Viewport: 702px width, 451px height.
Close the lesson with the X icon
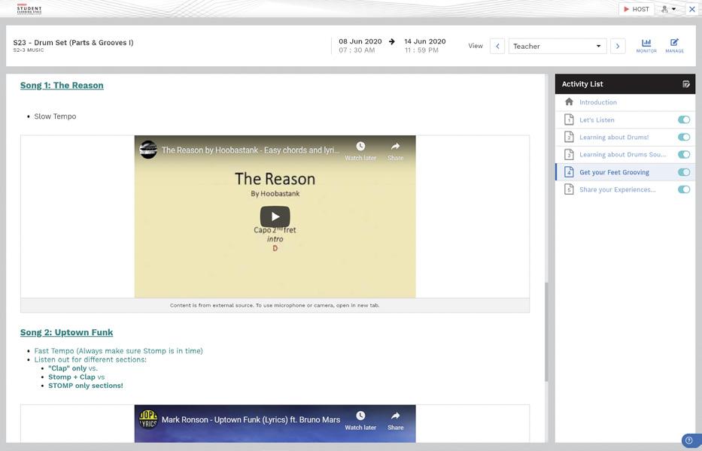(691, 9)
